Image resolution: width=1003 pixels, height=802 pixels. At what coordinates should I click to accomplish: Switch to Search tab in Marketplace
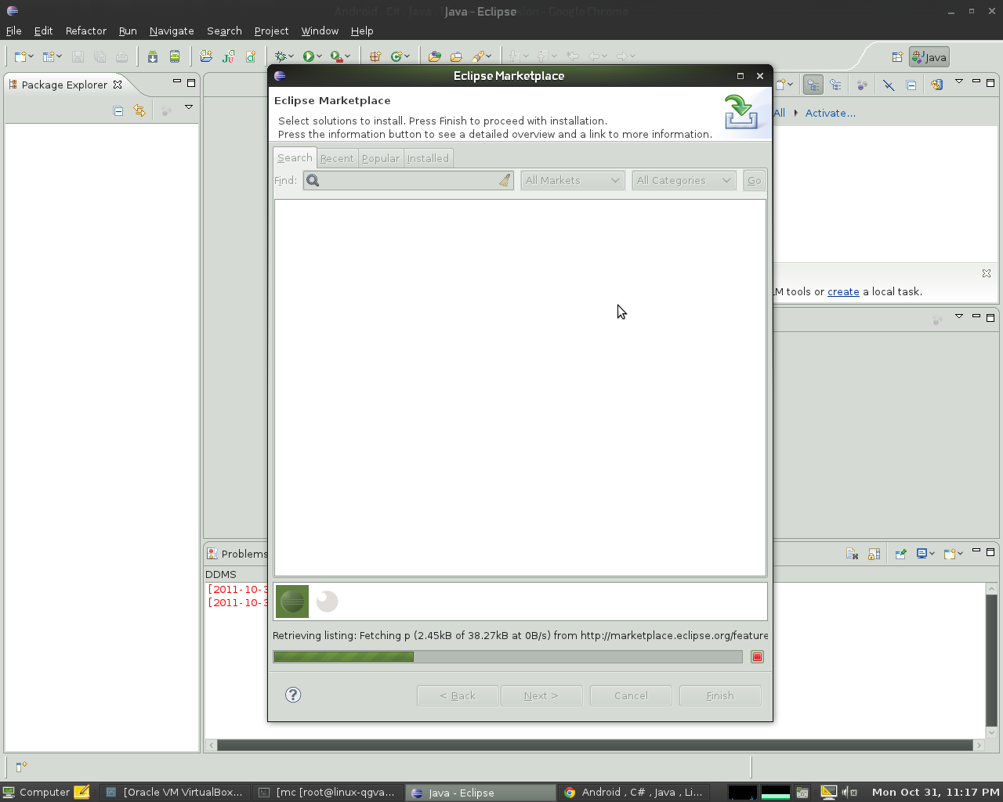click(295, 157)
